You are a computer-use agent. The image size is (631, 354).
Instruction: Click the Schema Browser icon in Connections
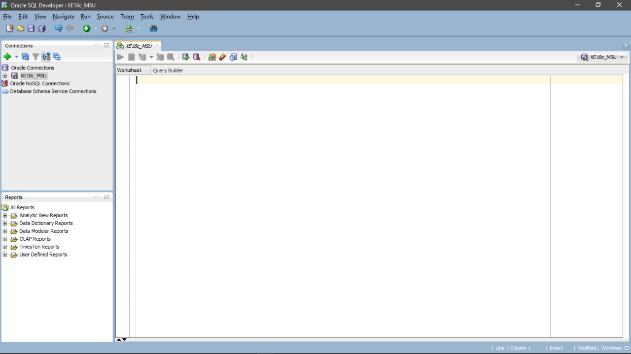(x=46, y=57)
